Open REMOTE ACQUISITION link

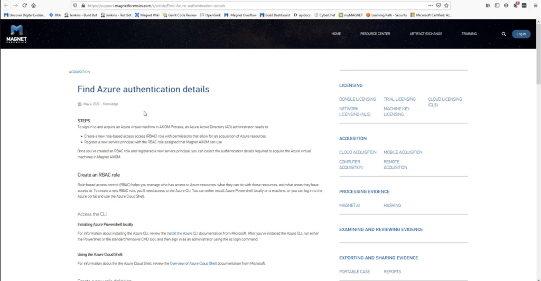point(395,164)
